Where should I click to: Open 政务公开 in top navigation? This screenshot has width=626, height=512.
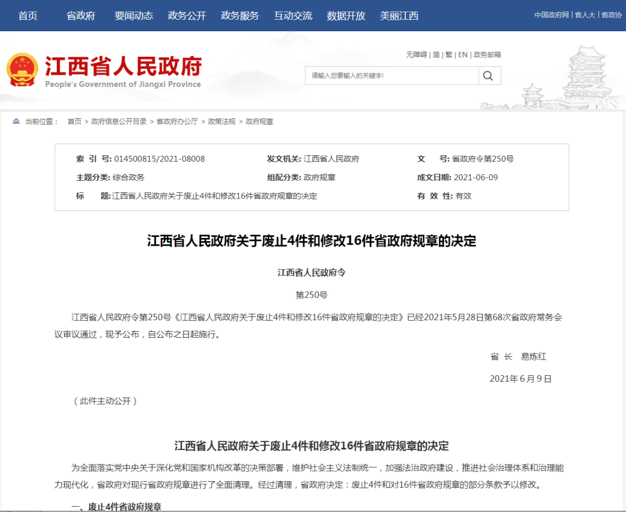(x=187, y=16)
